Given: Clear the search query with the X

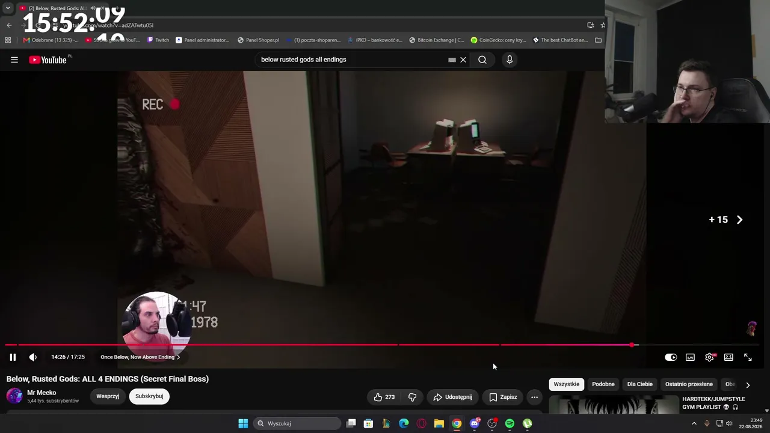Looking at the screenshot, I should (463, 60).
